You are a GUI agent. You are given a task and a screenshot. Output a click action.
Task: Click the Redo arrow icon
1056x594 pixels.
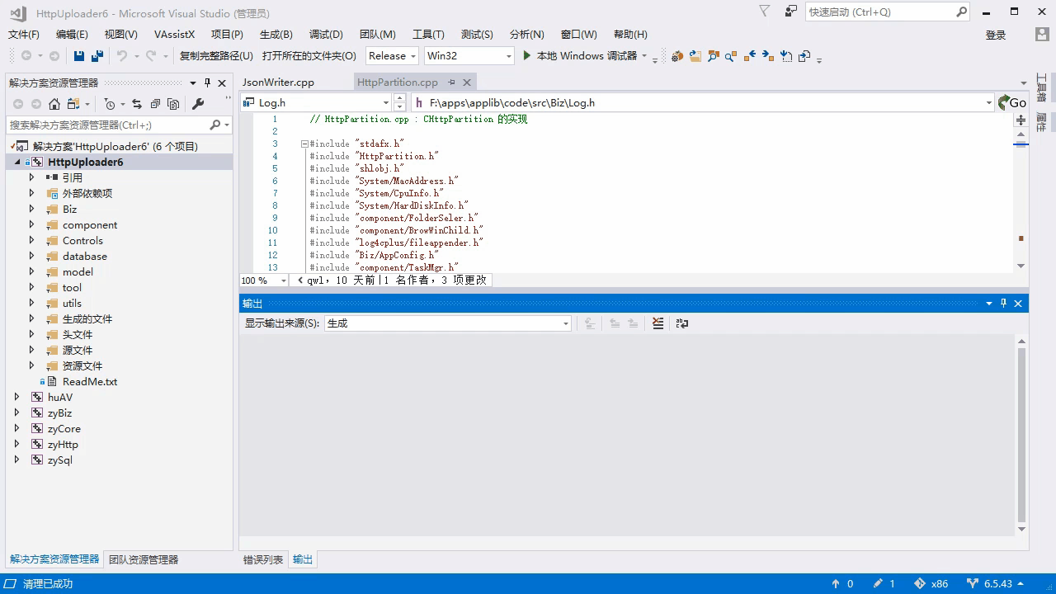coord(151,56)
